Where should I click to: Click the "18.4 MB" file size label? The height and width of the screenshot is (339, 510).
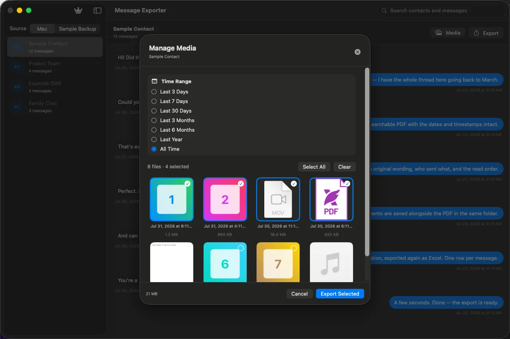pos(278,235)
